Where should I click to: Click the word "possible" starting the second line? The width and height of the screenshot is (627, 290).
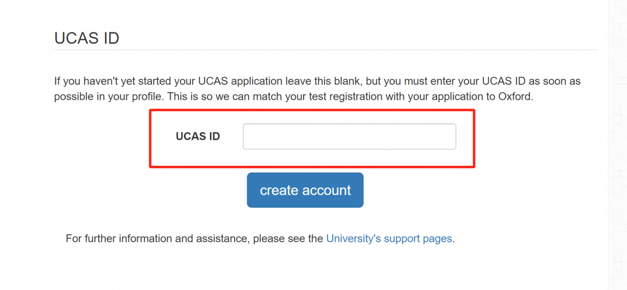tap(73, 97)
